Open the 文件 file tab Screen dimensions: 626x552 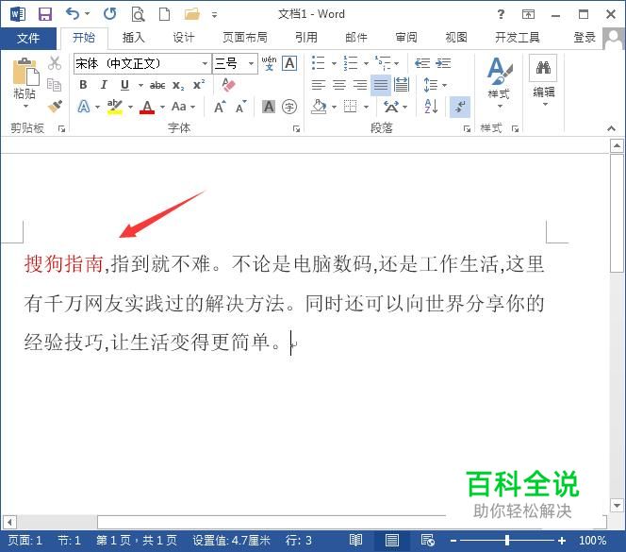(x=28, y=39)
